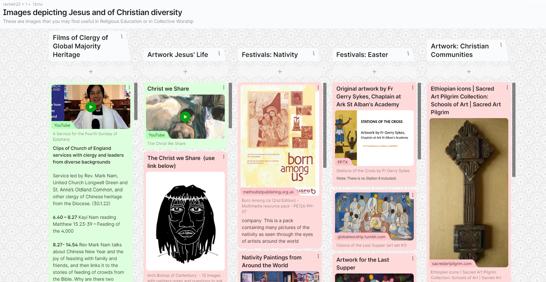Open Artwork: Christian Communities section menu
This screenshot has height=282, width=546.
click(x=501, y=45)
